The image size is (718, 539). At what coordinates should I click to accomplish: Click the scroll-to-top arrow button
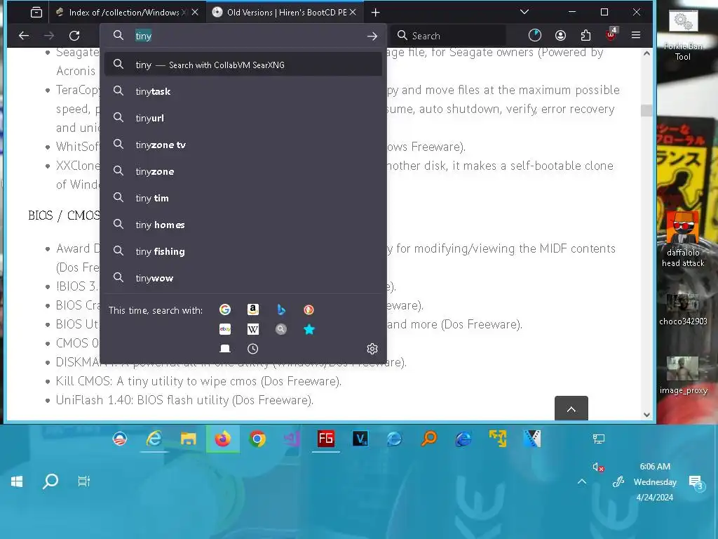click(571, 408)
